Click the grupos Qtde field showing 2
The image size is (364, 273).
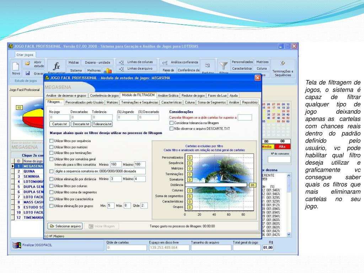click(x=144, y=206)
